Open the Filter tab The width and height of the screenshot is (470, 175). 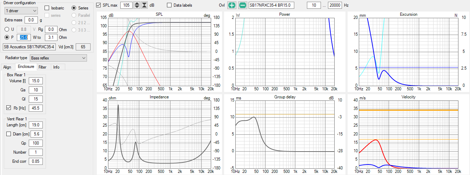click(42, 67)
